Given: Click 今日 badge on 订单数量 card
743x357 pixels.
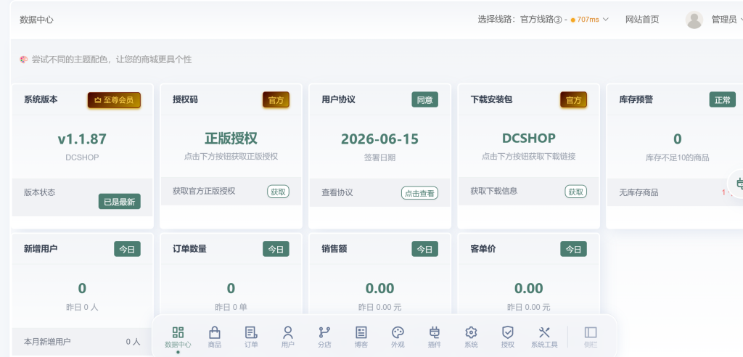Looking at the screenshot, I should tap(276, 249).
